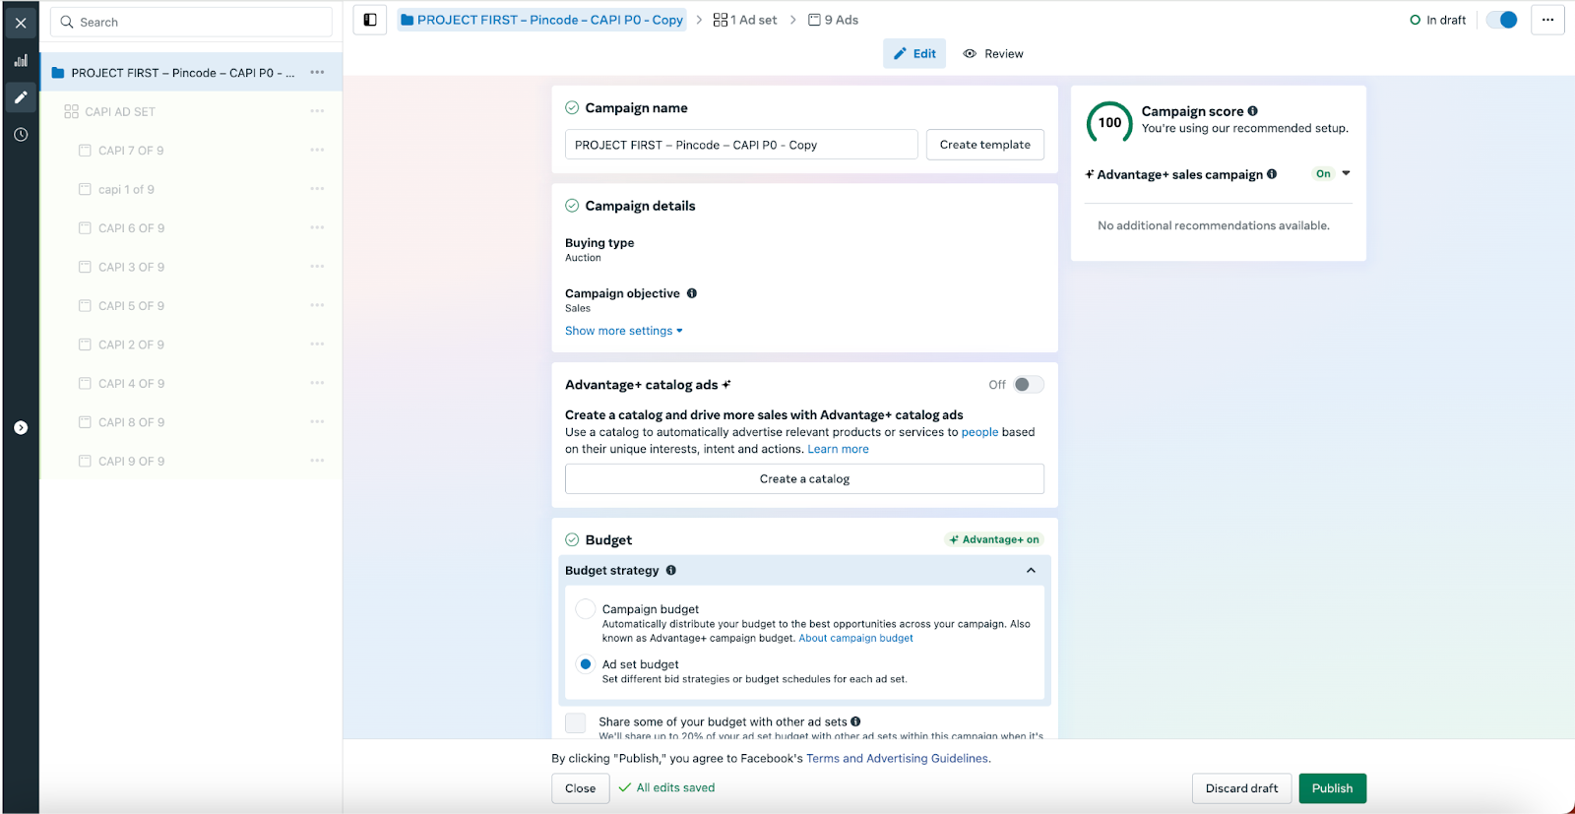
Task: Open three-dot menu for CAPI 7 OF 9
Action: 317,151
